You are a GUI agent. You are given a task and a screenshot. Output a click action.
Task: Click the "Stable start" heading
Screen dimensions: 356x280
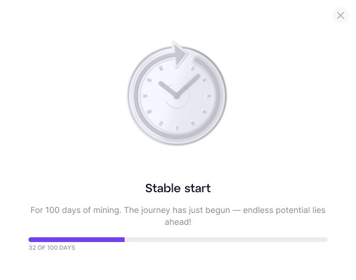178,188
